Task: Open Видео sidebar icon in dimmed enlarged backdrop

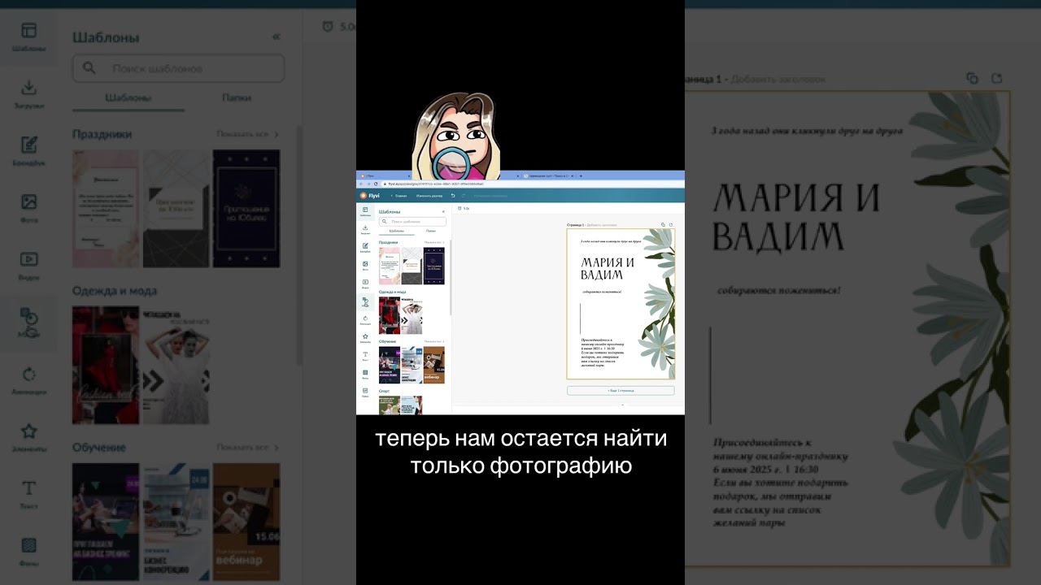Action: [x=28, y=265]
